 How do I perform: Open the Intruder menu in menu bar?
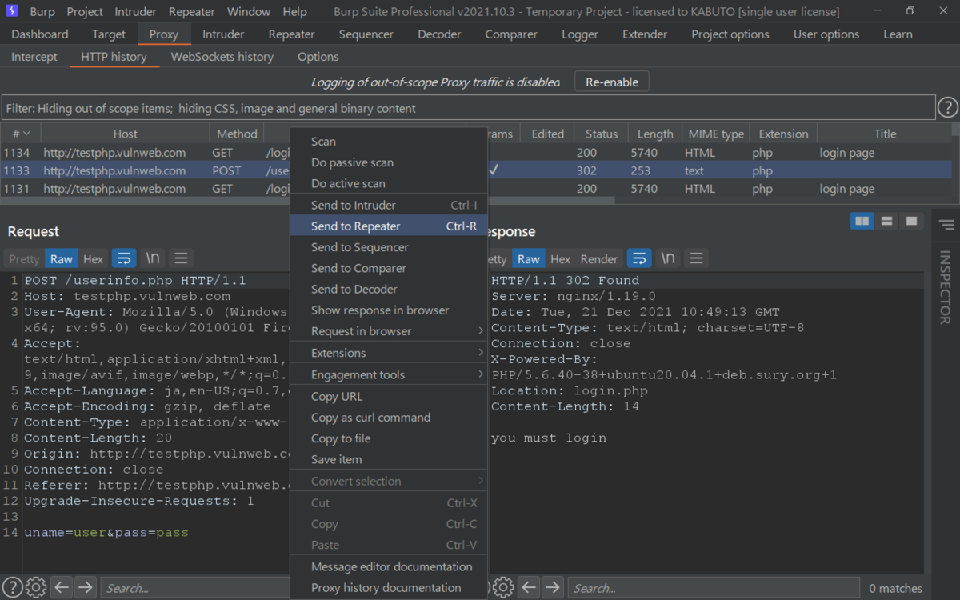pyautogui.click(x=136, y=11)
